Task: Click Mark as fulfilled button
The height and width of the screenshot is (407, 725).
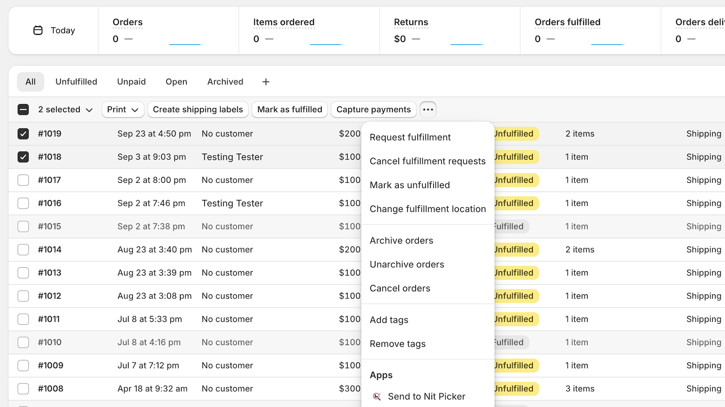Action: coord(290,109)
